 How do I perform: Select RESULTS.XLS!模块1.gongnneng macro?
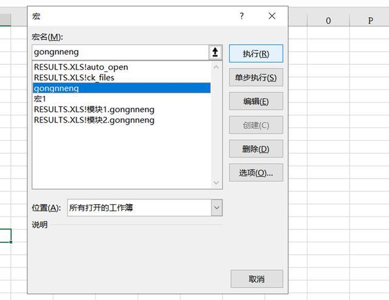coord(94,109)
